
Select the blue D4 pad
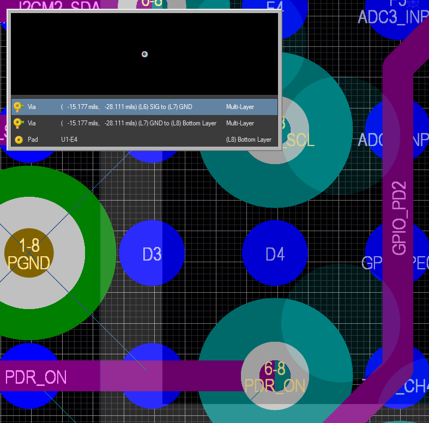pos(275,253)
